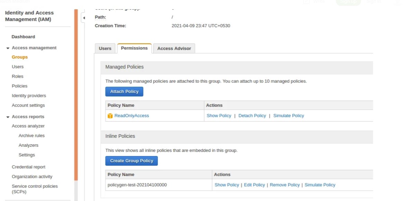Collapse the Access management section
The height and width of the screenshot is (201, 405).
tap(8, 48)
